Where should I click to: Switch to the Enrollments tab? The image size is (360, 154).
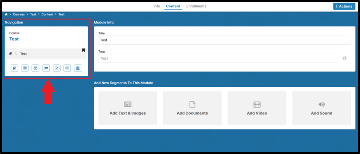point(196,6)
